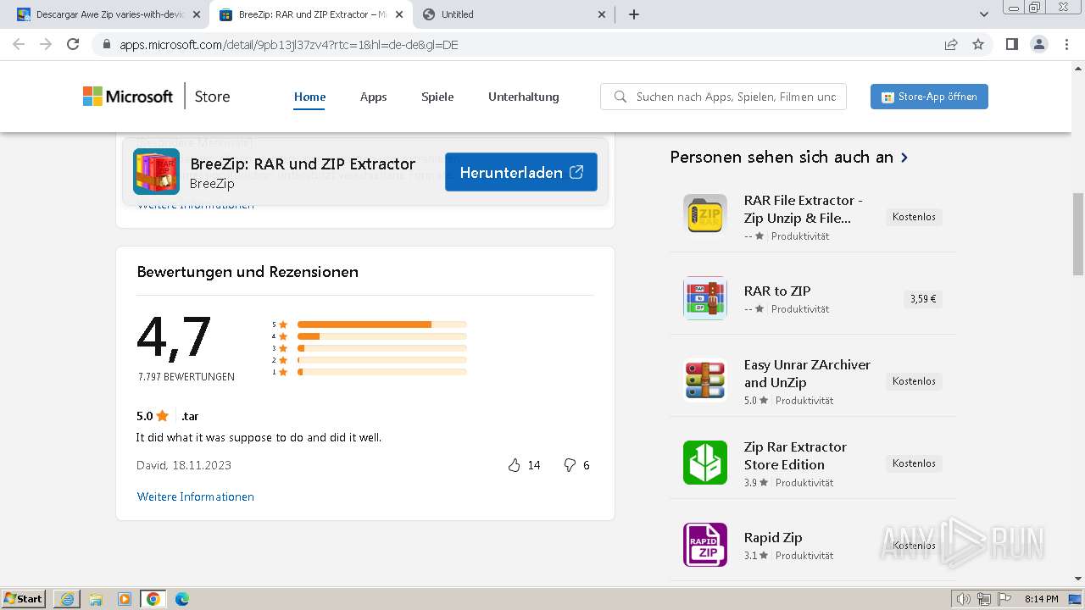Select the Home navigation tab
The image size is (1085, 610).
tap(309, 97)
